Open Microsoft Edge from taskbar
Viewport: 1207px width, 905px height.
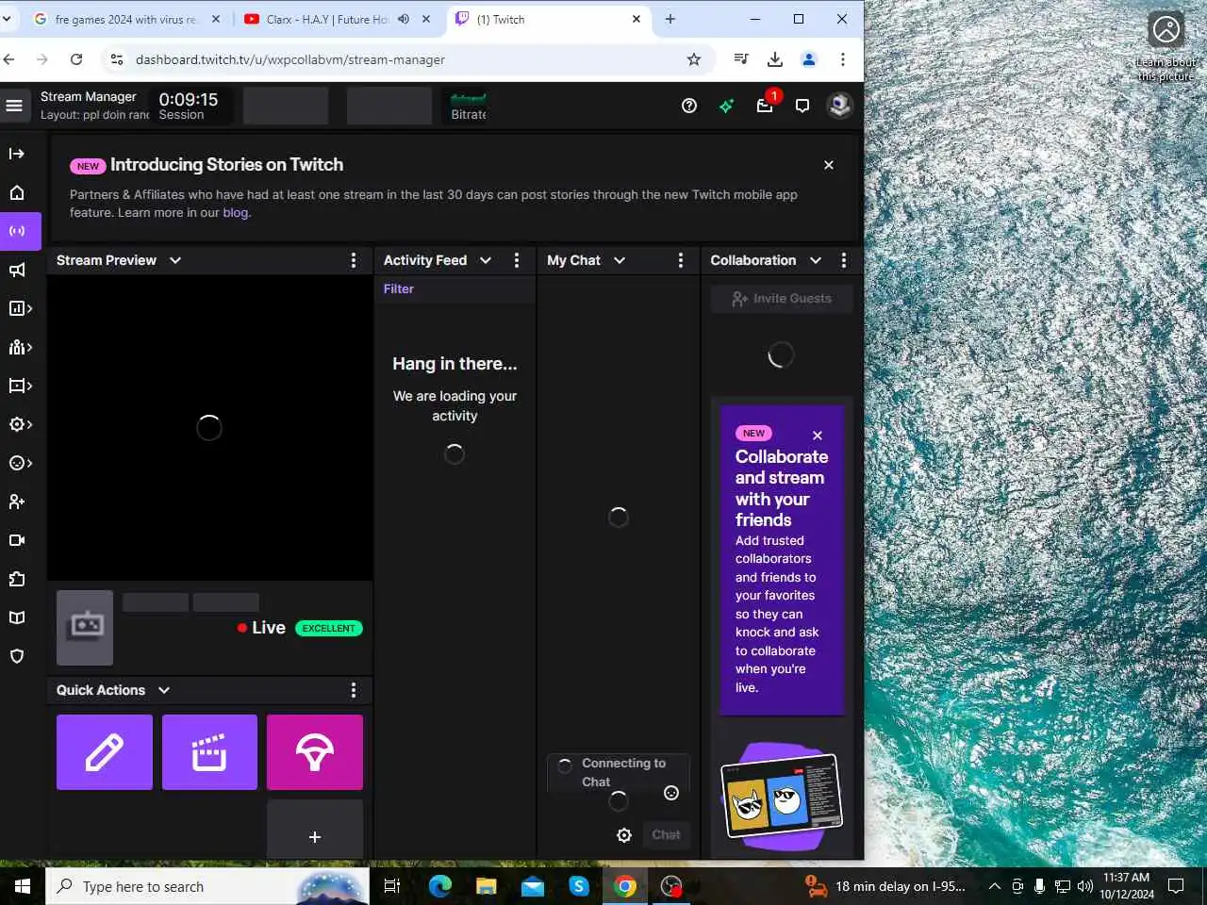[440, 886]
